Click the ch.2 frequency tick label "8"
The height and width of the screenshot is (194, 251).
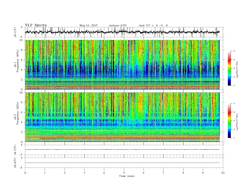click(x=22, y=102)
